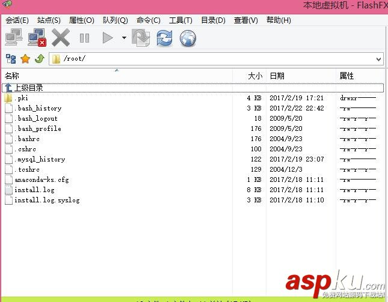Image resolution: width=388 pixels, height=302 pixels.
Task: Open the 站点(S) menu
Action: 49,20
